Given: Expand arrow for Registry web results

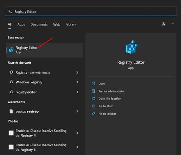Looking at the screenshot, I should [77, 72].
